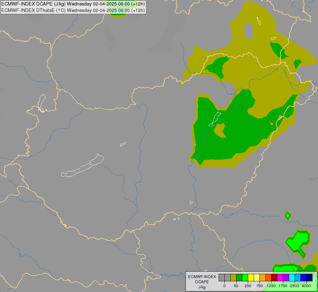Viewport: 318px width, 292px height.
Task: Click the magenta legend swatch
Action: 280,278
